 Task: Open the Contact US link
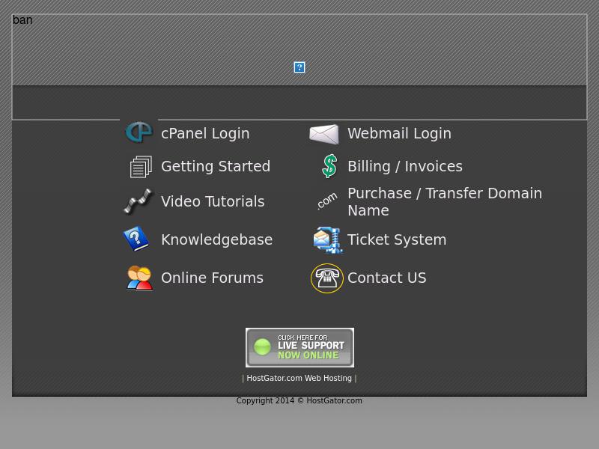tap(386, 278)
